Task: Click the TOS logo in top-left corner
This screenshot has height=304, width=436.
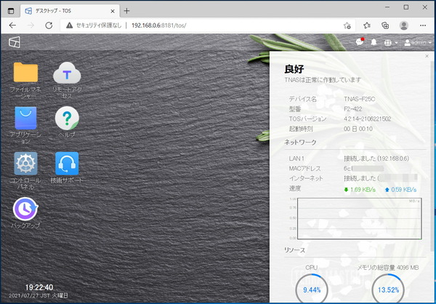Action: coord(14,43)
